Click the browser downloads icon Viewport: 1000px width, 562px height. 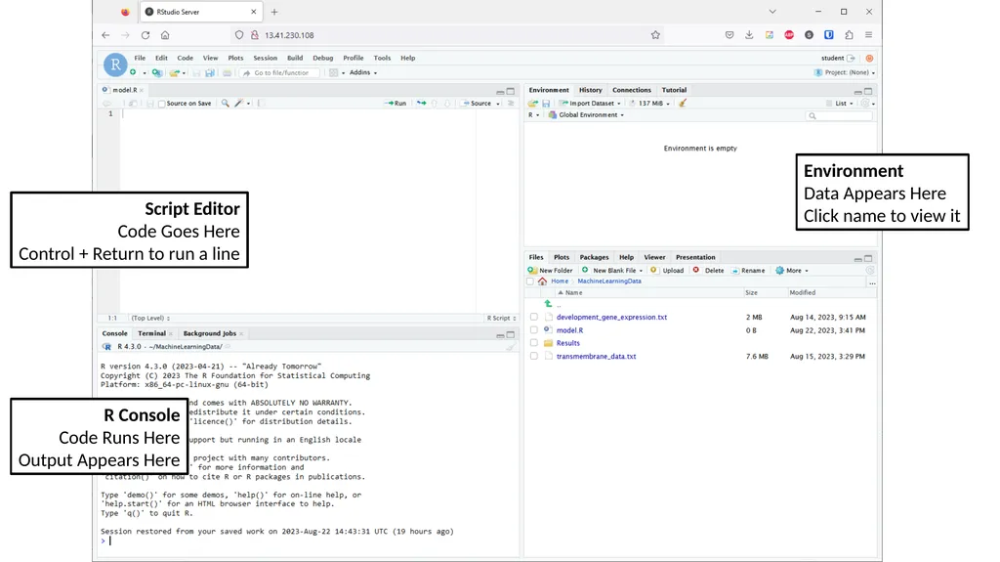point(749,35)
